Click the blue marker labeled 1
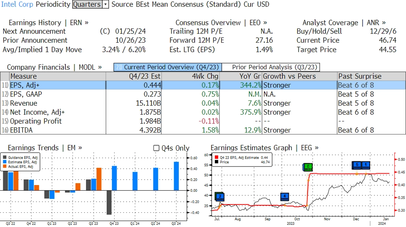The height and width of the screenshot is (227, 406). click(x=366, y=165)
